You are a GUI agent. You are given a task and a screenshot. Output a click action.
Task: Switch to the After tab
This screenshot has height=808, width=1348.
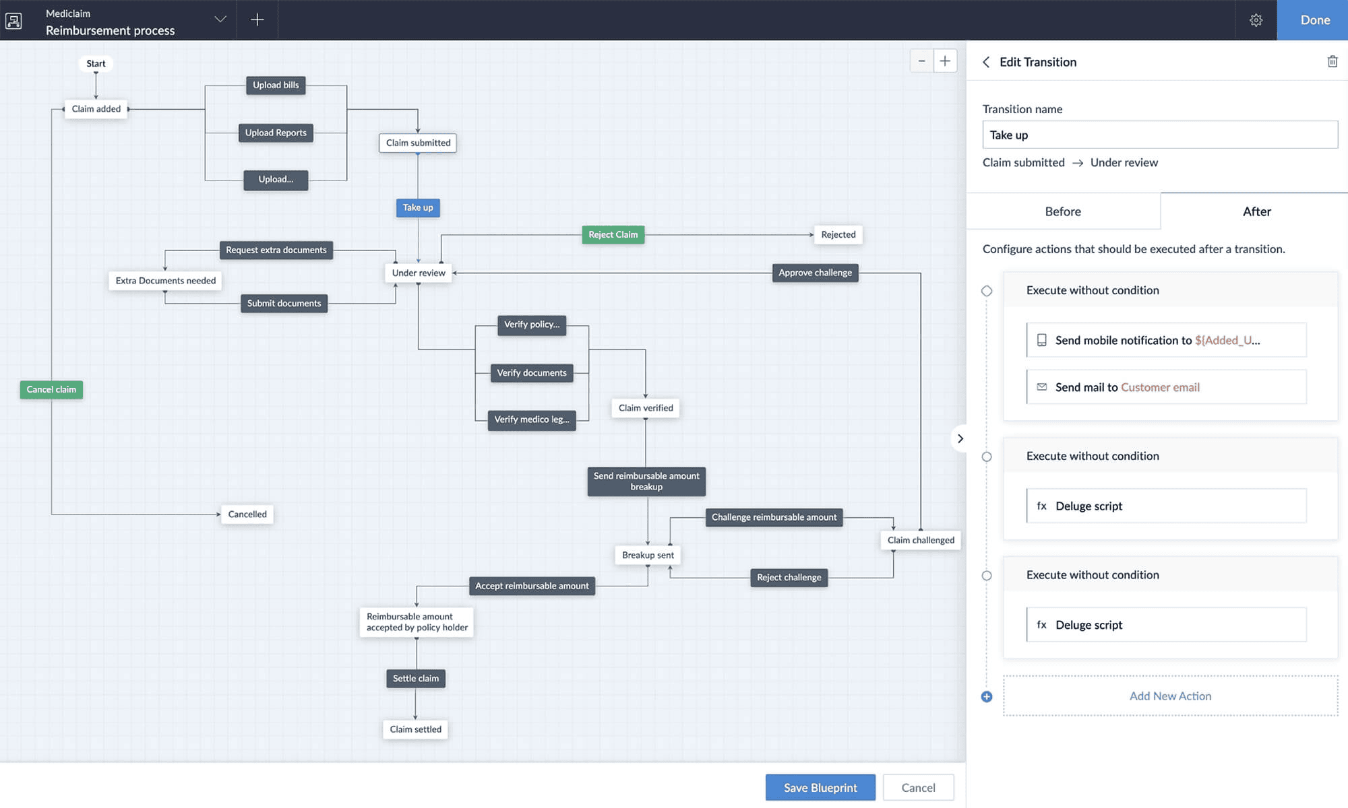1257,211
